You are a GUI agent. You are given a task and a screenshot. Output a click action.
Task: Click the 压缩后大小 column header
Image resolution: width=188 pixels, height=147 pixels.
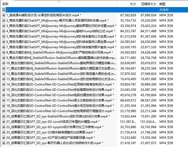149,4
